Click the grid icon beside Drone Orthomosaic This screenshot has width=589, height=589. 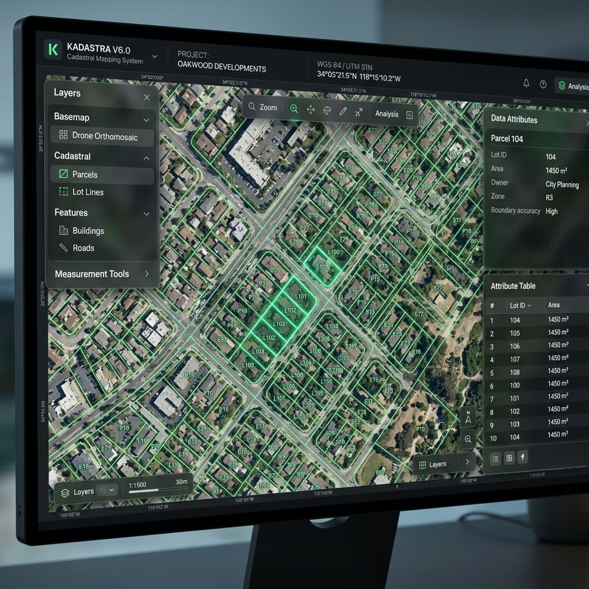63,135
